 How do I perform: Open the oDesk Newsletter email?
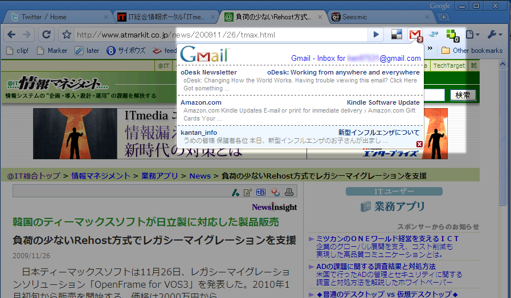[x=300, y=80]
